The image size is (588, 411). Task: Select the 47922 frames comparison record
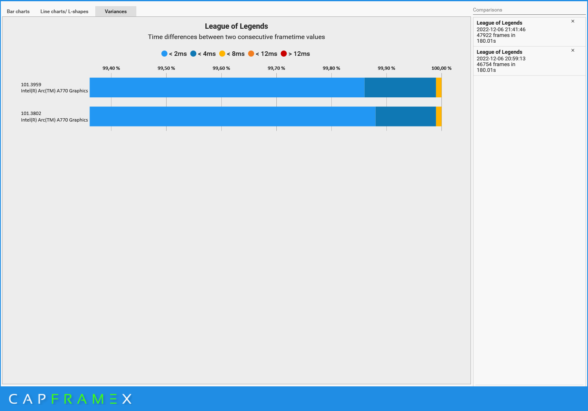pos(529,32)
